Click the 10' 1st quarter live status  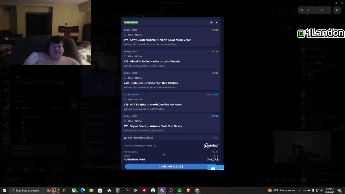pos(132,95)
